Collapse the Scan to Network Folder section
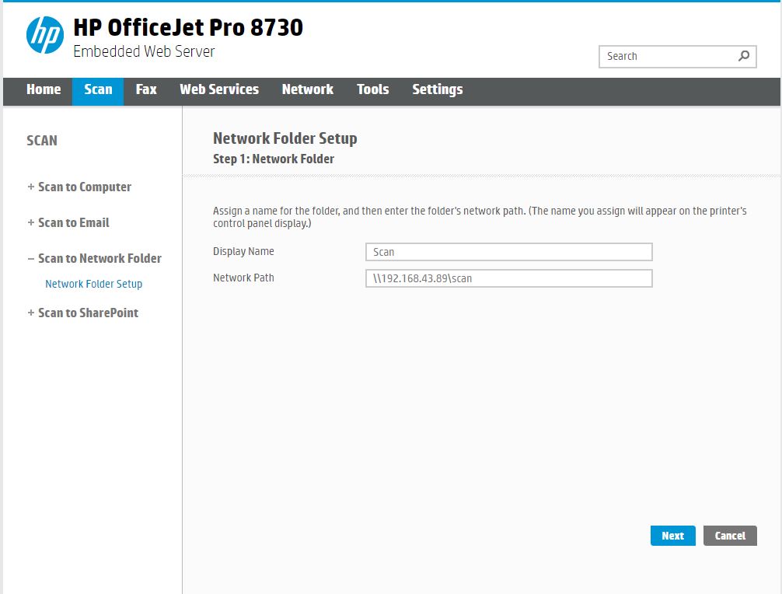 pyautogui.click(x=99, y=258)
